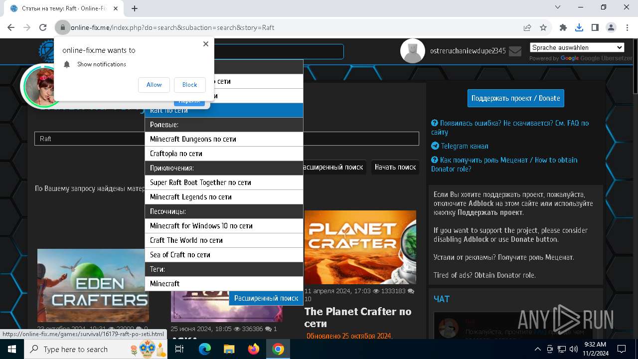Open the Planet Crafter game thumbnail
The height and width of the screenshot is (359, 638).
(360, 247)
